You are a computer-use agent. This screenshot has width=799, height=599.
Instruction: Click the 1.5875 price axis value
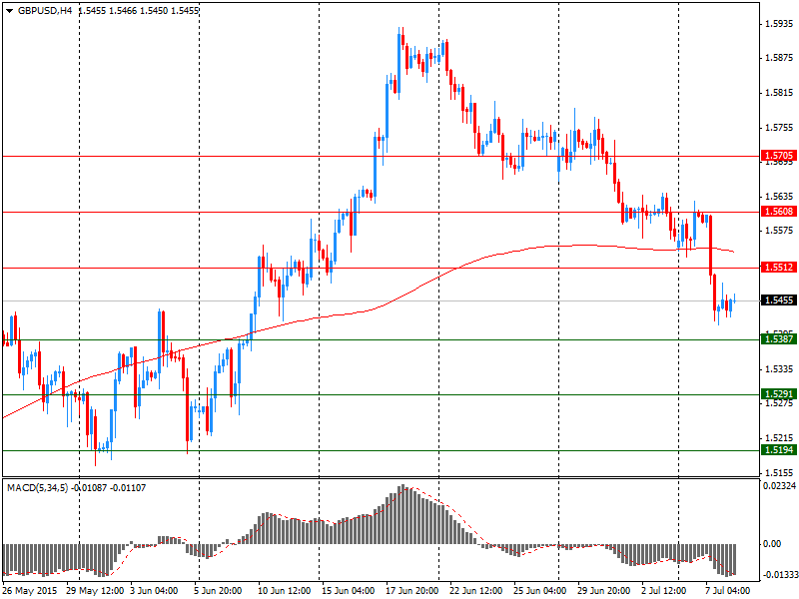click(780, 58)
